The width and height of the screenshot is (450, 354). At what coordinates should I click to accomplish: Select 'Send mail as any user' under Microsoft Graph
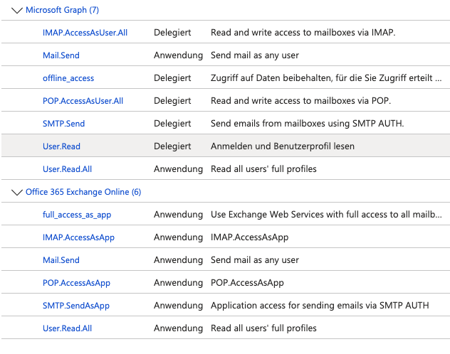(x=255, y=55)
